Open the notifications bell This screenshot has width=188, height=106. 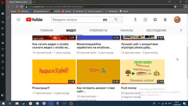[x=165, y=19]
